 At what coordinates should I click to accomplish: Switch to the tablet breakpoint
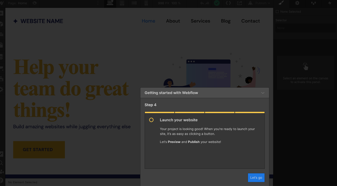click(x=122, y=3)
